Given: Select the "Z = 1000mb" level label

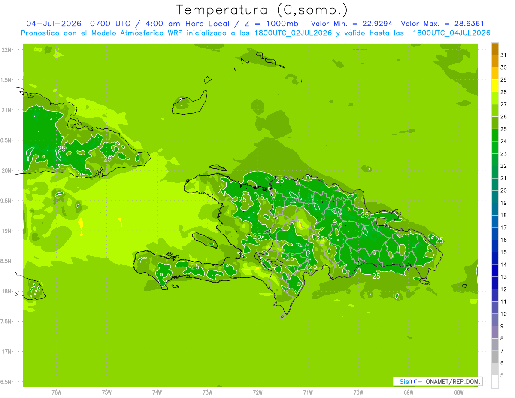Looking at the screenshot, I should tap(272, 24).
